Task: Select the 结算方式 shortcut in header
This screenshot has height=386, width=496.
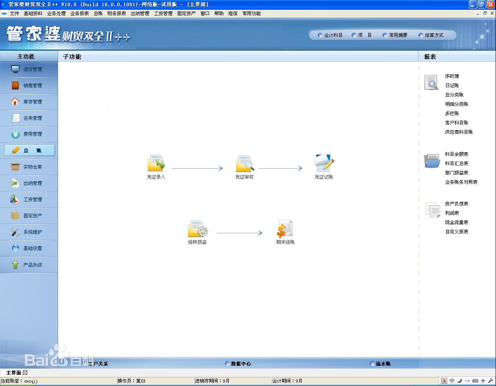Action: coord(434,35)
